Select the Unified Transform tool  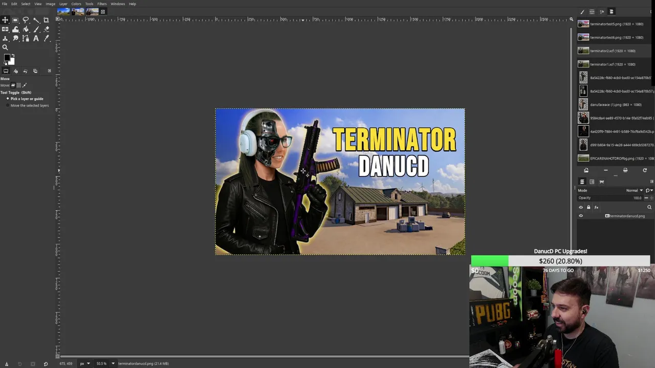point(5,29)
